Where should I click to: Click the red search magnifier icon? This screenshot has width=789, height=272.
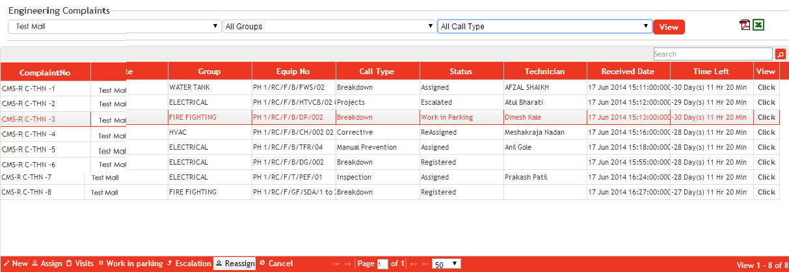click(781, 54)
